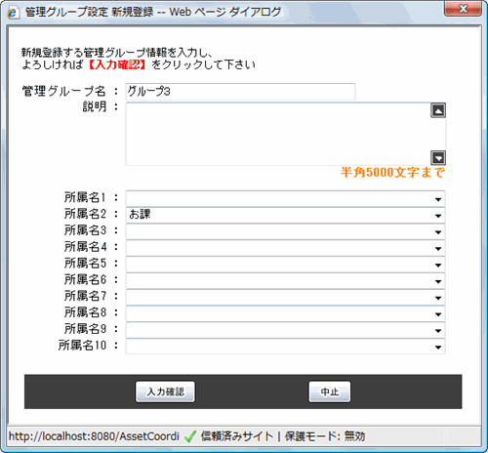The image size is (488, 453).
Task: Click the green checkmark trusted site icon
Action: pos(190,436)
